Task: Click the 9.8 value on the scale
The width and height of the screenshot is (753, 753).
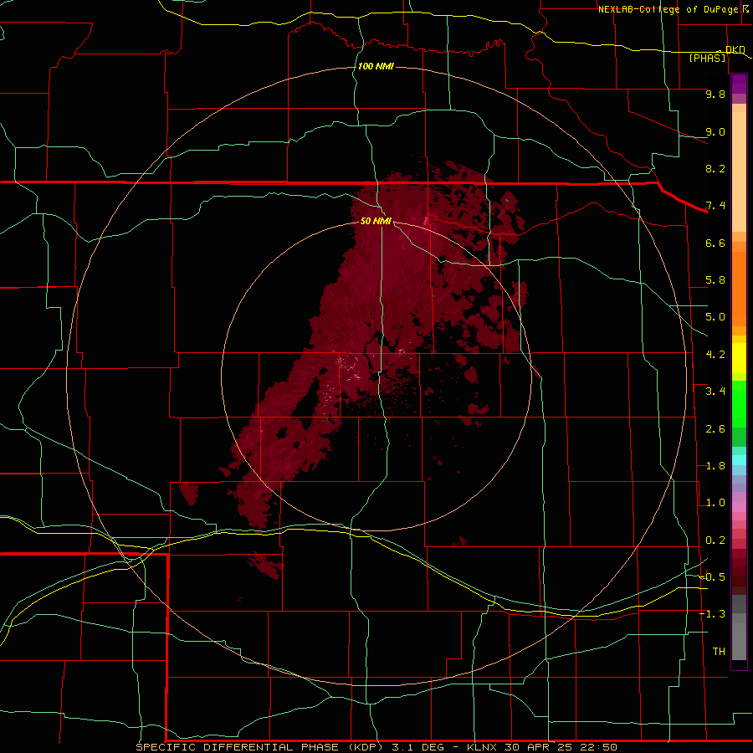Action: (715, 94)
